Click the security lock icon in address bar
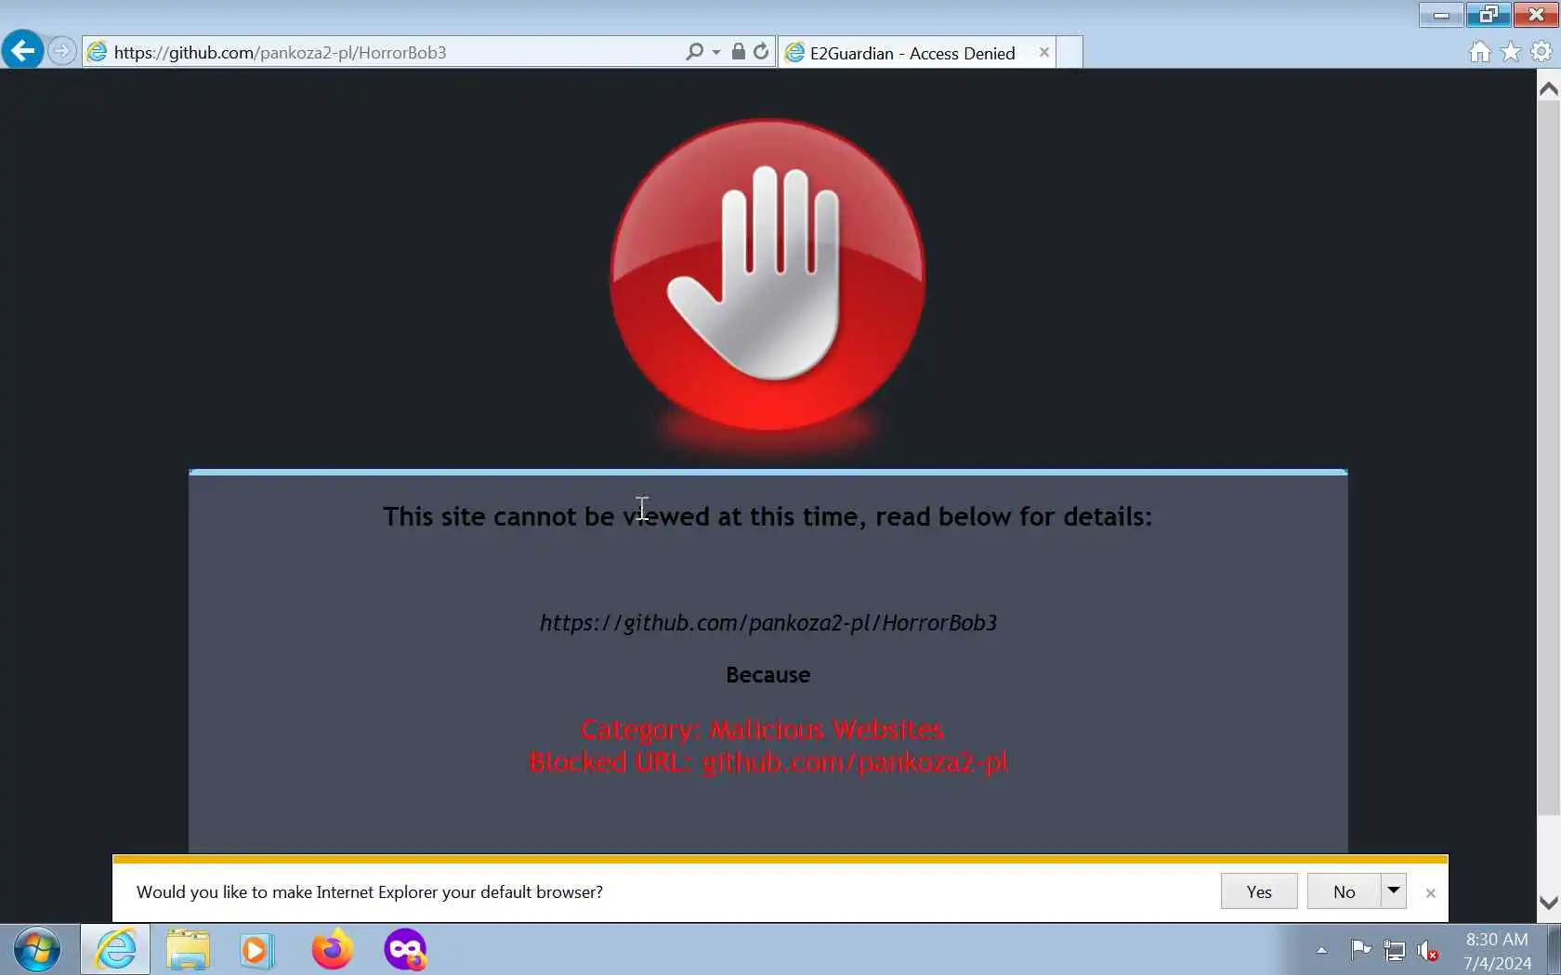The image size is (1561, 975). pyautogui.click(x=738, y=52)
